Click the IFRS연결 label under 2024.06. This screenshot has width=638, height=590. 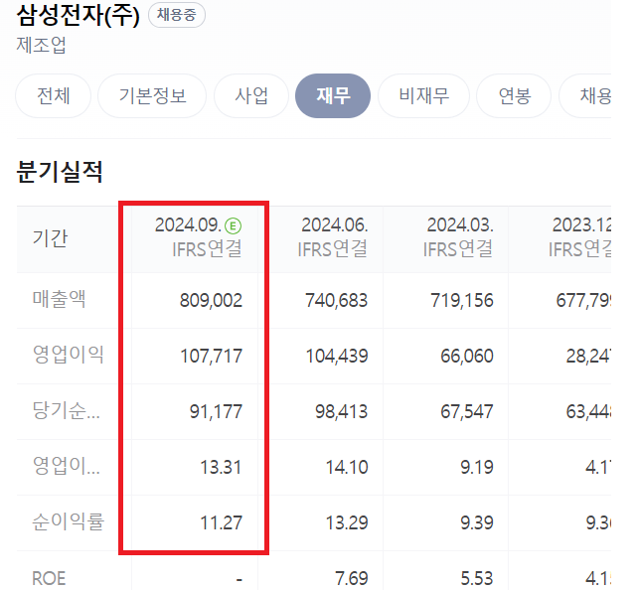point(333,249)
